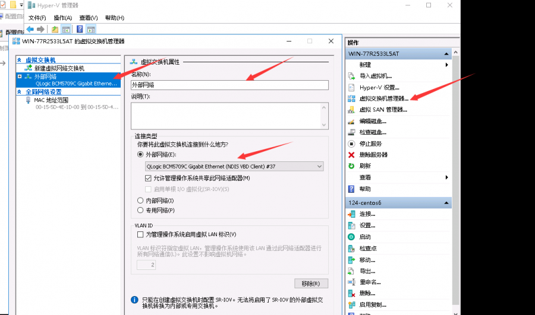Click the console tree toolbar icon
The width and height of the screenshot is (535, 315).
[66, 29]
